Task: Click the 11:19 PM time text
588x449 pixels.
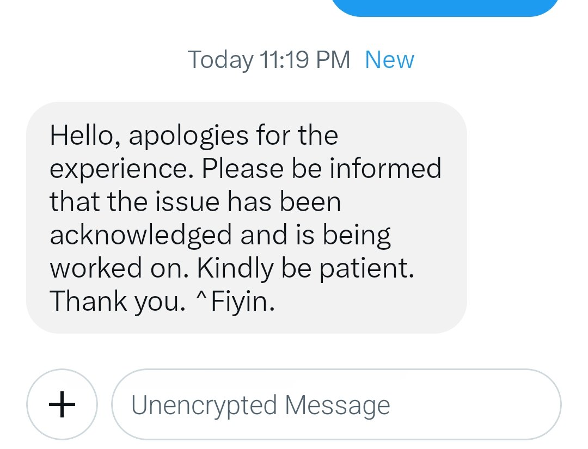Action: (304, 59)
